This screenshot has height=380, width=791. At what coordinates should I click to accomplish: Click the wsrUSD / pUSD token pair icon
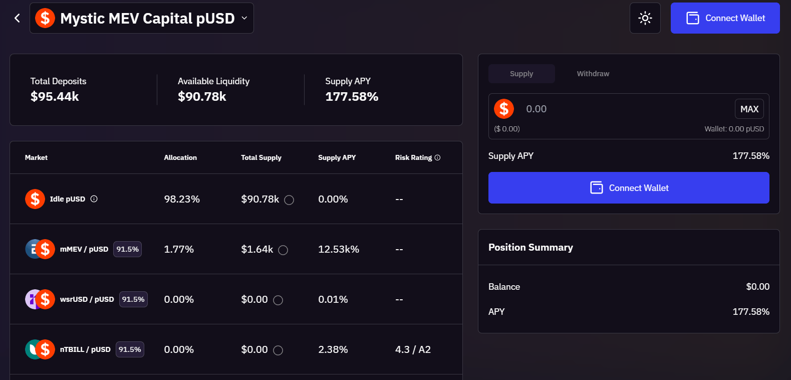40,299
